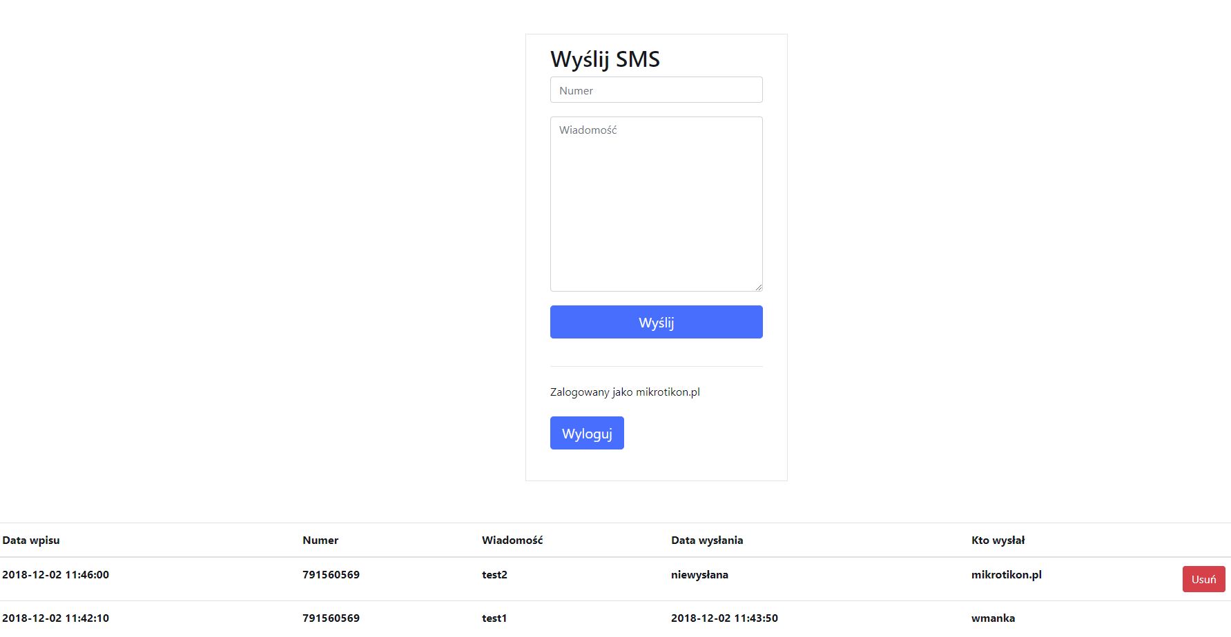Click the Data wpisu column header
This screenshot has width=1231, height=637.
31,540
